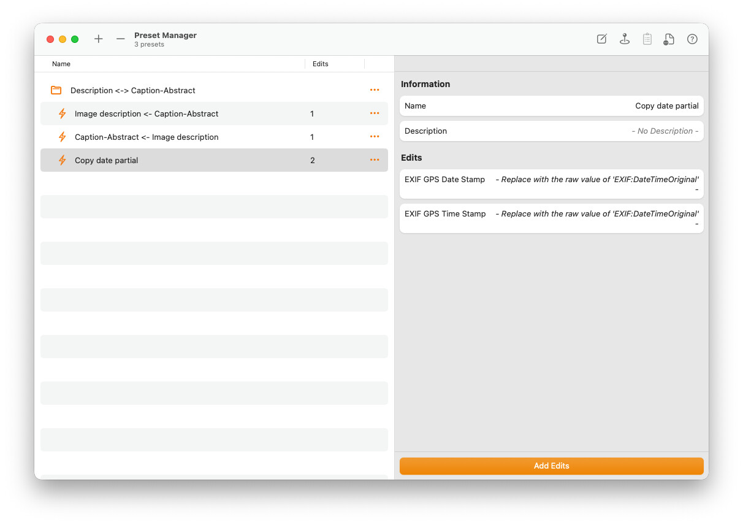Viewport: 743px width, 525px height.
Task: Click the Edits column header
Action: tap(321, 64)
